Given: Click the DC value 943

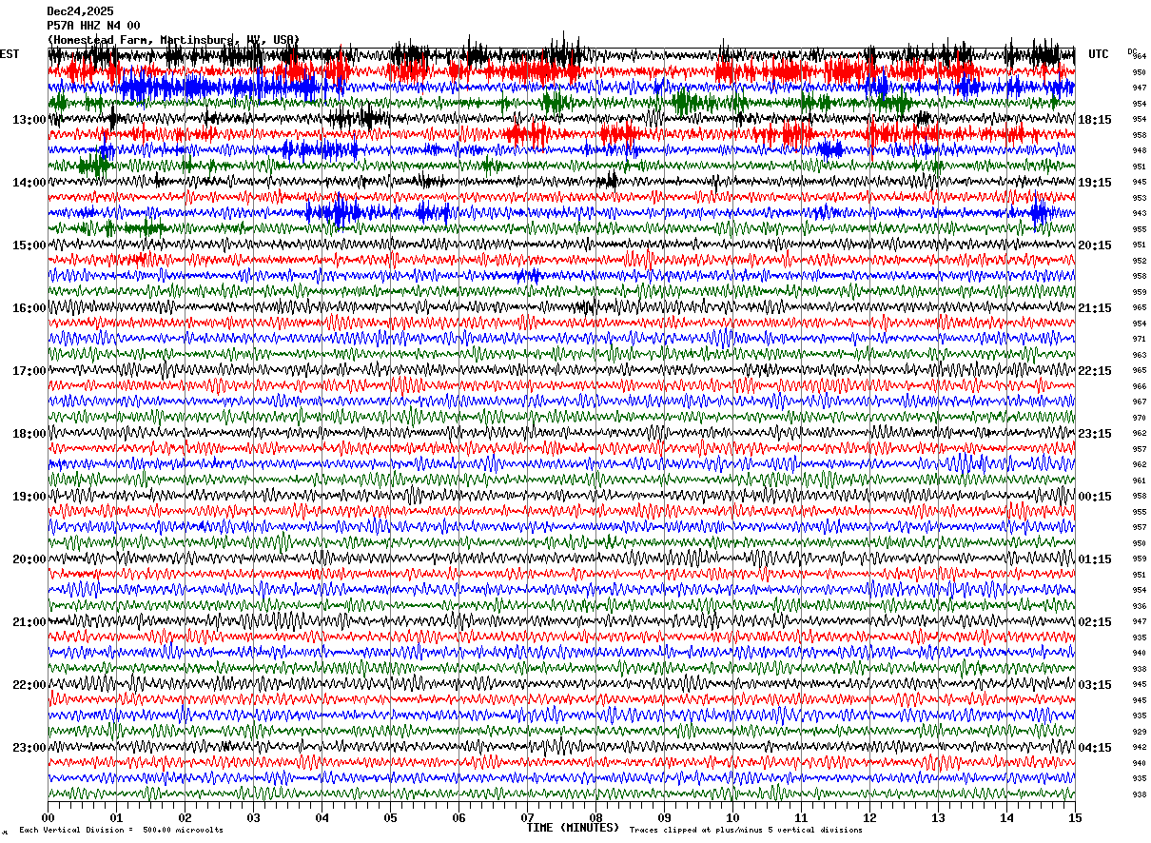Looking at the screenshot, I should pyautogui.click(x=1139, y=213).
